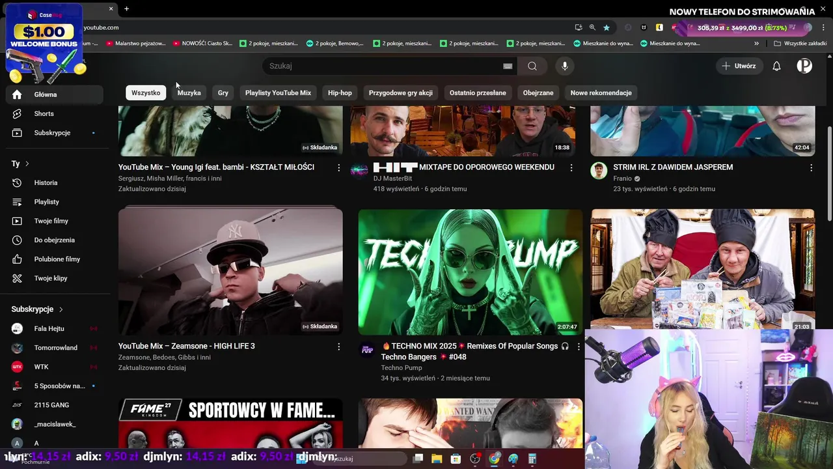Switch to OBS Studio in the taskbar
Screen dimensions: 833x469
tap(475, 459)
